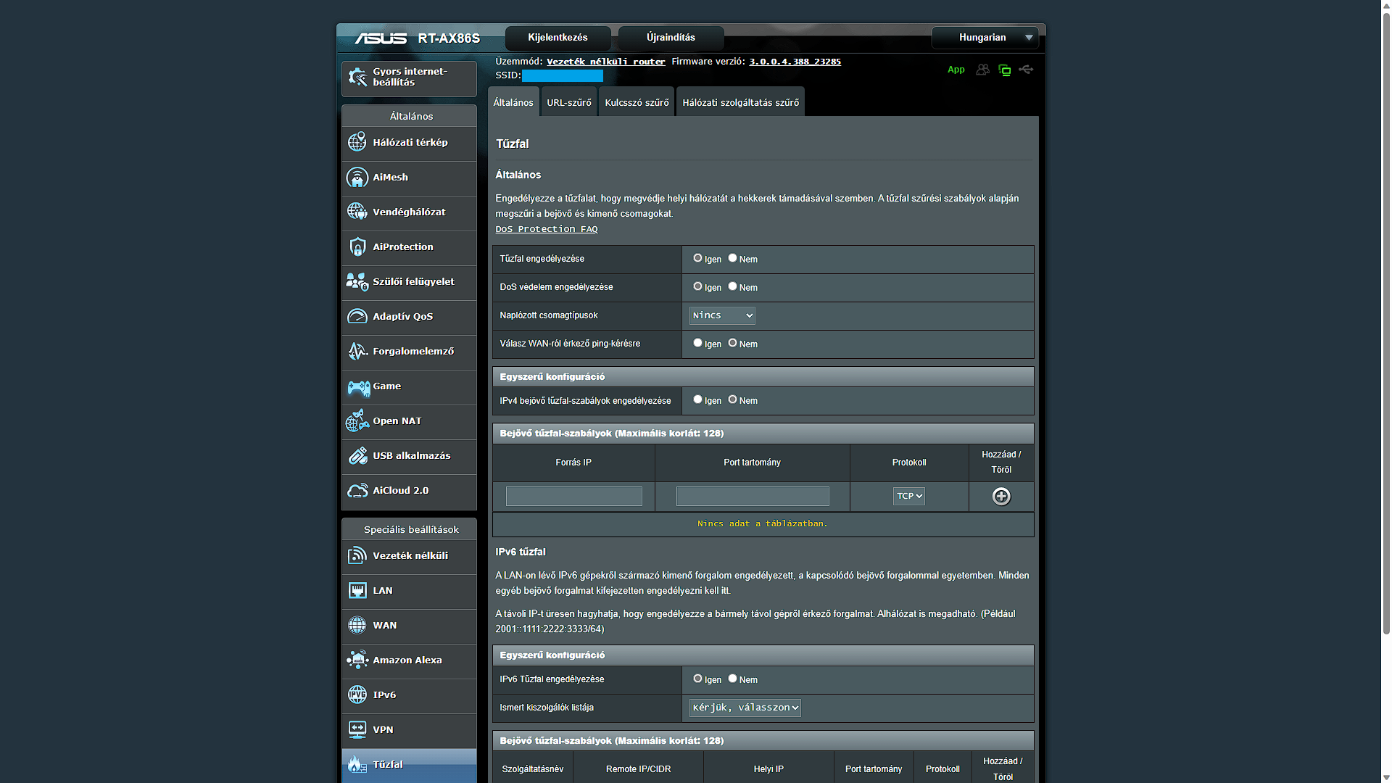Open the Hungarian language selector

(x=985, y=38)
